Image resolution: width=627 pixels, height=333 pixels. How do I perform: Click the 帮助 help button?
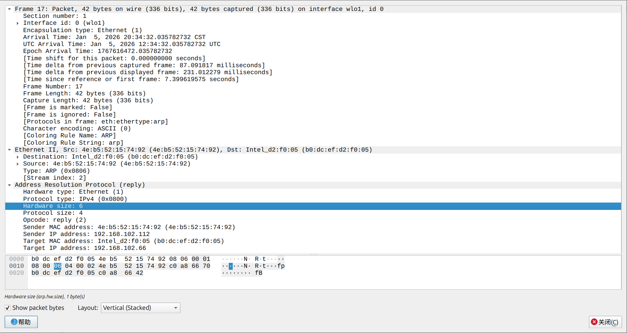pyautogui.click(x=21, y=322)
